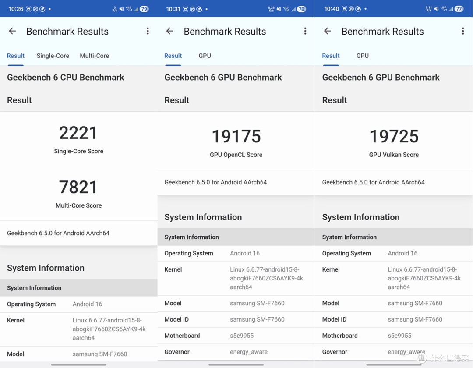Tap battery 79 indicator in status bar
Viewport: 473px width, 368px height.
pyautogui.click(x=144, y=9)
